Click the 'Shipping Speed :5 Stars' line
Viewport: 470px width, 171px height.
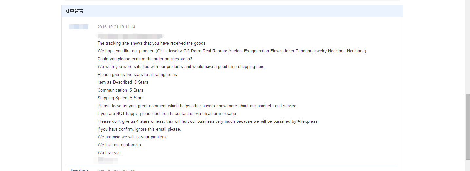coord(120,98)
